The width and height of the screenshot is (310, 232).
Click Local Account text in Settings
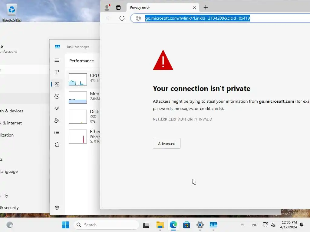[x=8, y=52]
